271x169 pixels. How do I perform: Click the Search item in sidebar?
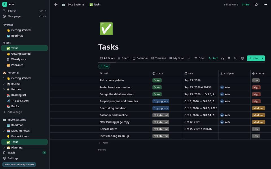coord(24,11)
